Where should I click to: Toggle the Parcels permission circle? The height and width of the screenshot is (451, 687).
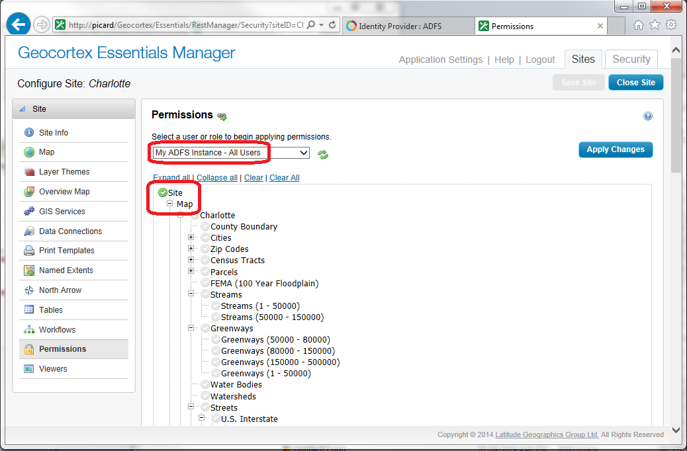point(205,272)
